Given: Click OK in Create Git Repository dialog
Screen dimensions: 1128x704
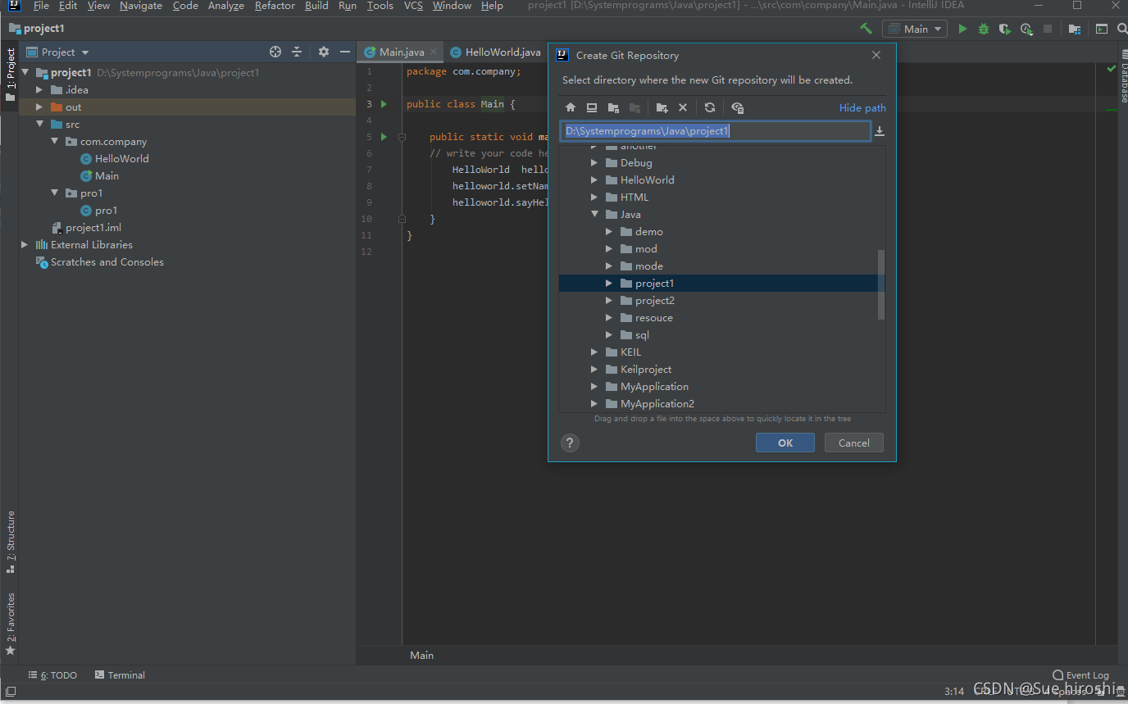Looking at the screenshot, I should [x=785, y=443].
